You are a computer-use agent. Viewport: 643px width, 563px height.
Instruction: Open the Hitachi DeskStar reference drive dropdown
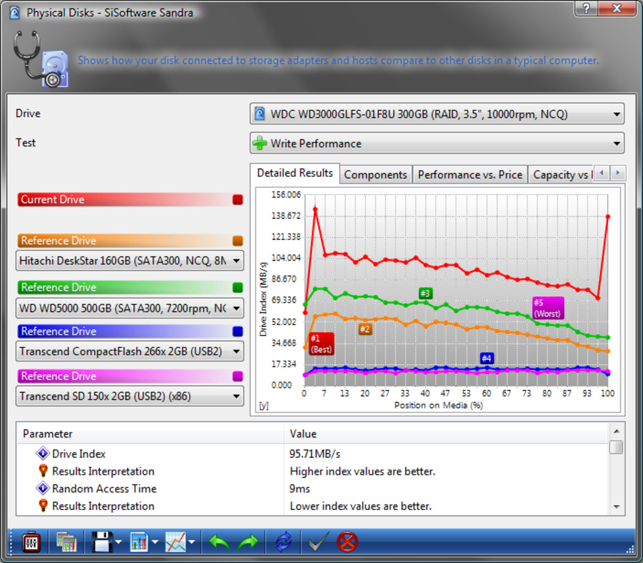(130, 260)
